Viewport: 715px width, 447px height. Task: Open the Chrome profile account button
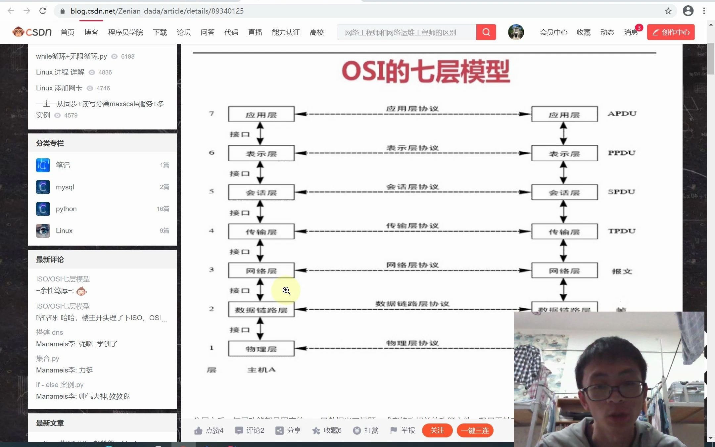pyautogui.click(x=688, y=11)
